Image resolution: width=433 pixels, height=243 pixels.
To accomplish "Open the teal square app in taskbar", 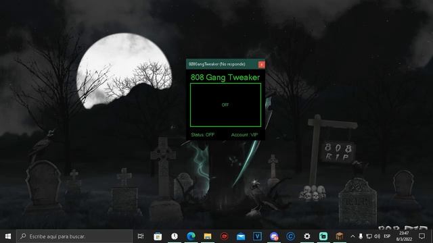I will click(323, 236).
